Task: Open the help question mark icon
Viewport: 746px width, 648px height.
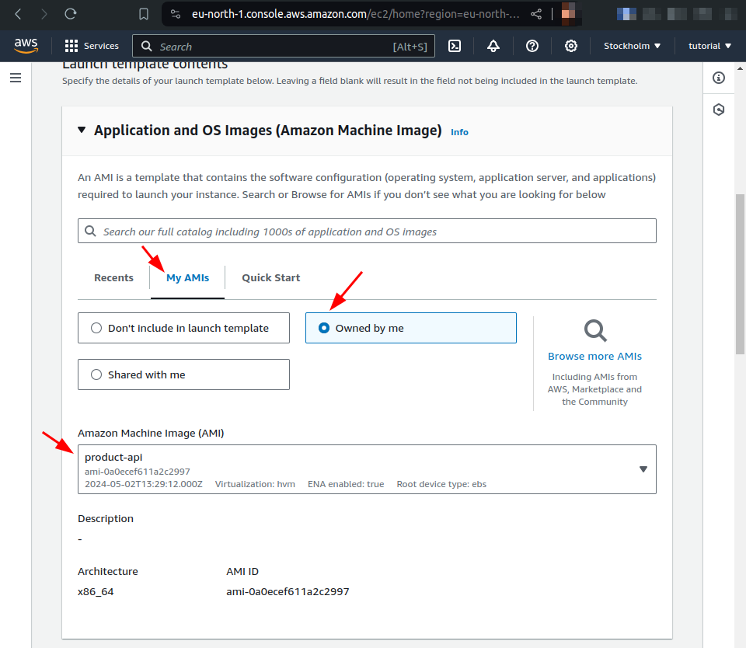Action: coord(532,46)
